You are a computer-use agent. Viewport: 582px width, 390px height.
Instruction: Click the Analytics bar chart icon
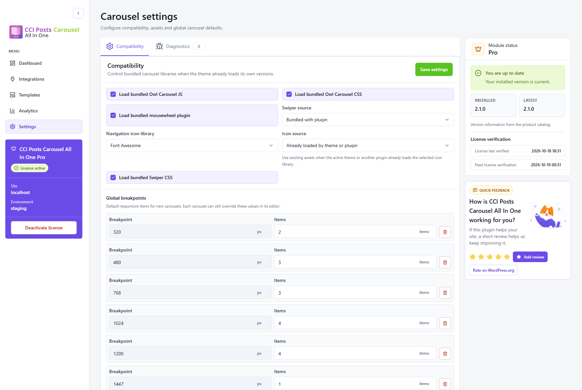click(x=13, y=111)
